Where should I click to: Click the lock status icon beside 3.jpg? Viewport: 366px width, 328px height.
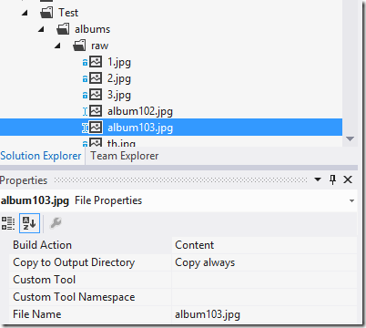point(85,96)
